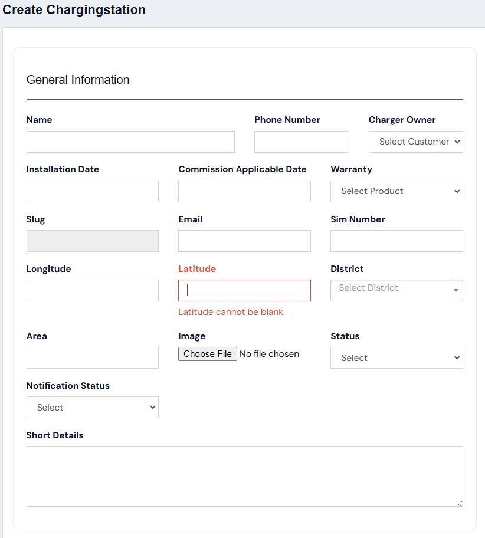Click the 'No file chosen' text
The height and width of the screenshot is (538, 485).
269,354
